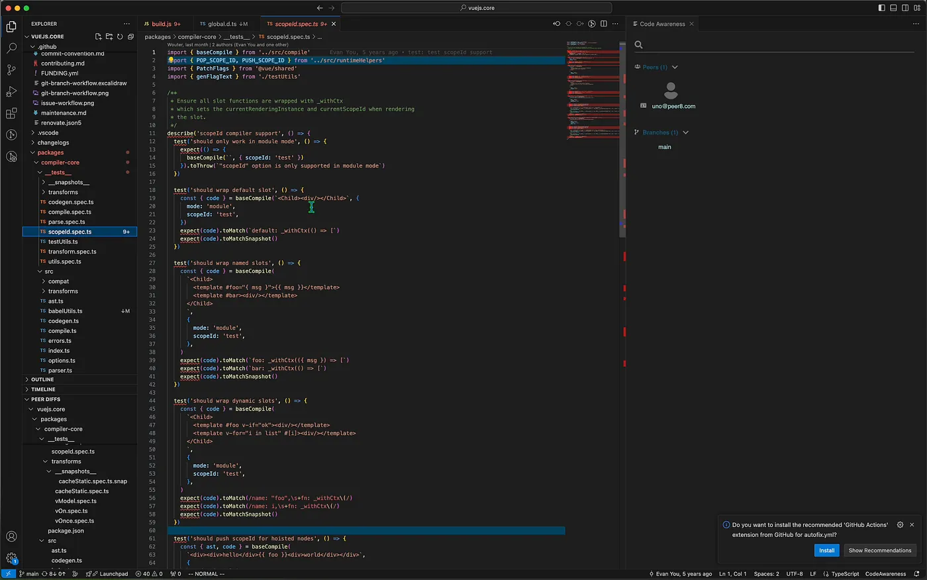Click the notification settings gear icon
This screenshot has height=580, width=927.
[900, 524]
